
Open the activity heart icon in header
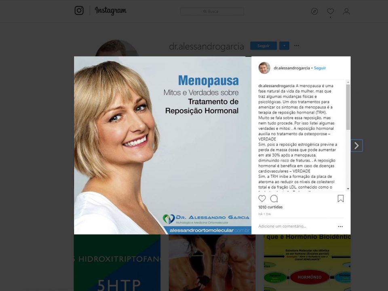point(330,11)
